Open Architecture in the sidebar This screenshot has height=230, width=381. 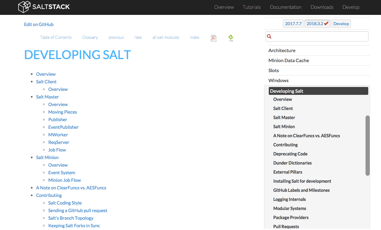(282, 51)
